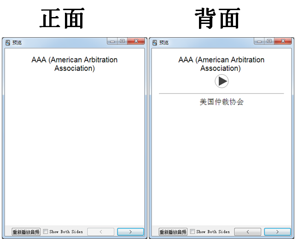Viewport: 298px width, 239px height.
Task: Maximize the right preview window
Action: pyautogui.click(x=269, y=41)
